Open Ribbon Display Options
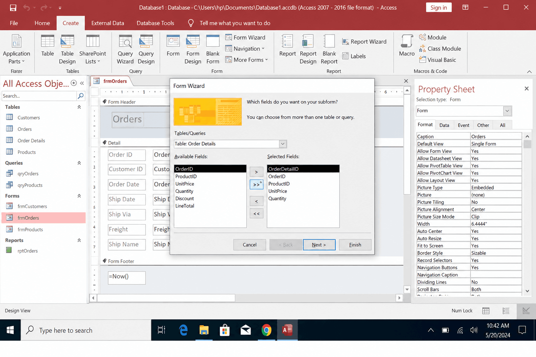This screenshot has height=357, width=536. click(x=465, y=7)
